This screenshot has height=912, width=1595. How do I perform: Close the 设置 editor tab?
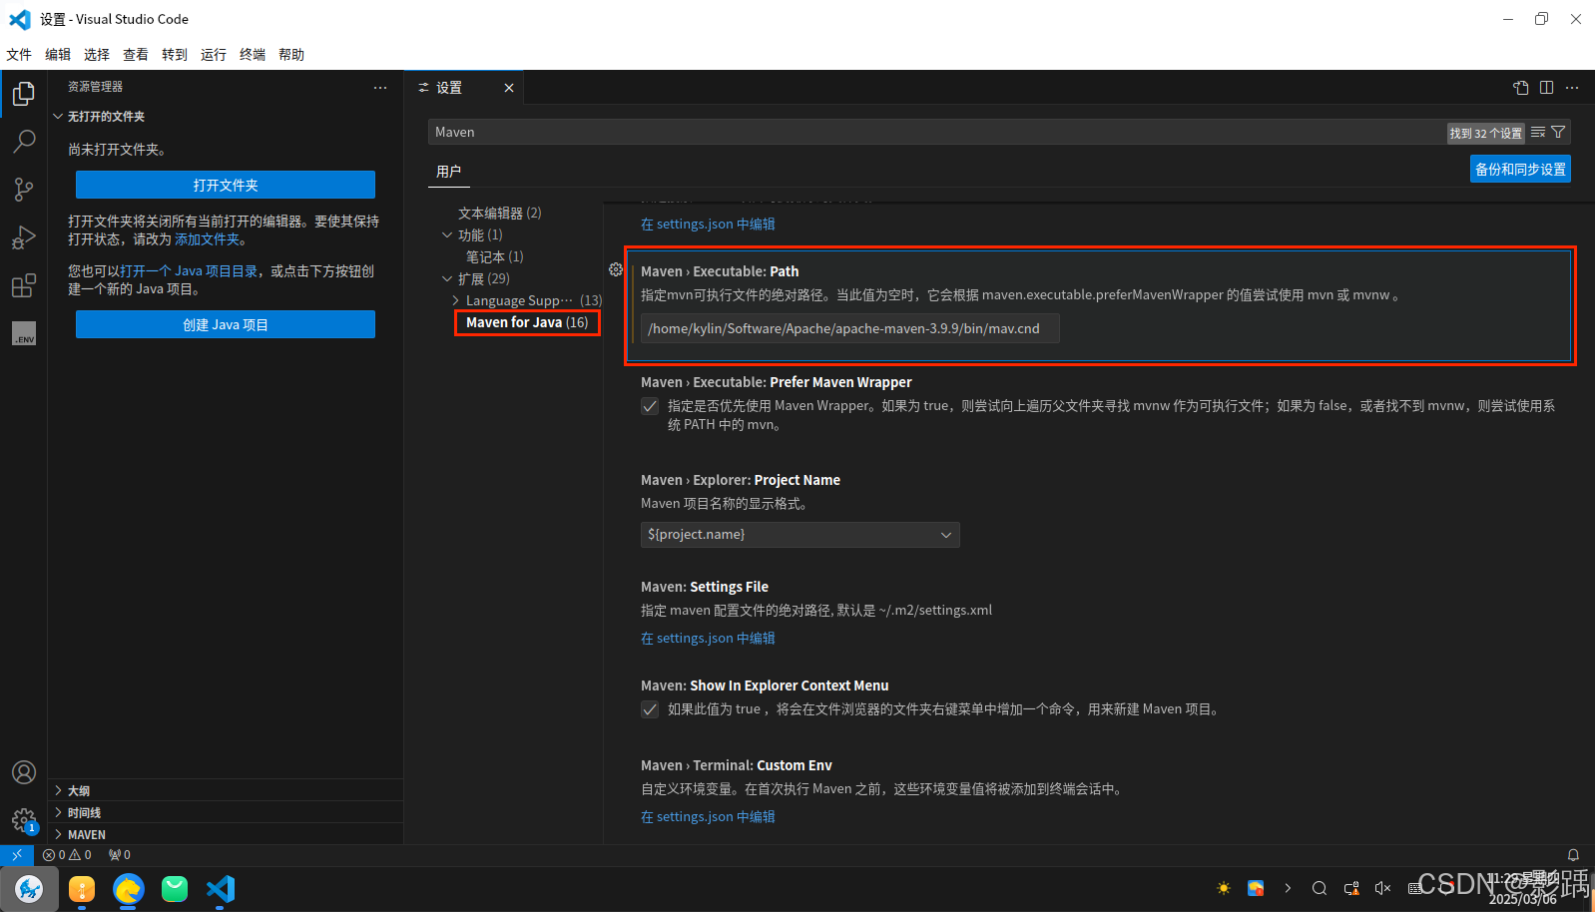pos(509,88)
